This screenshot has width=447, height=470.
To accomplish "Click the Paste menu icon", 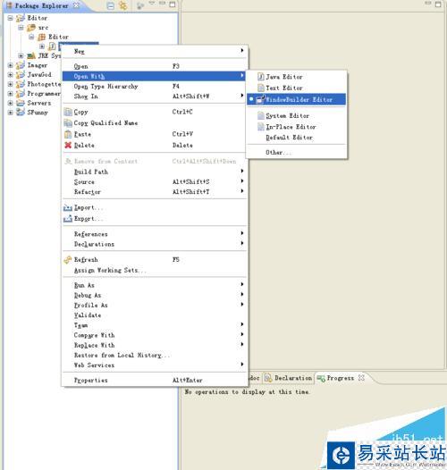I will (x=69, y=134).
